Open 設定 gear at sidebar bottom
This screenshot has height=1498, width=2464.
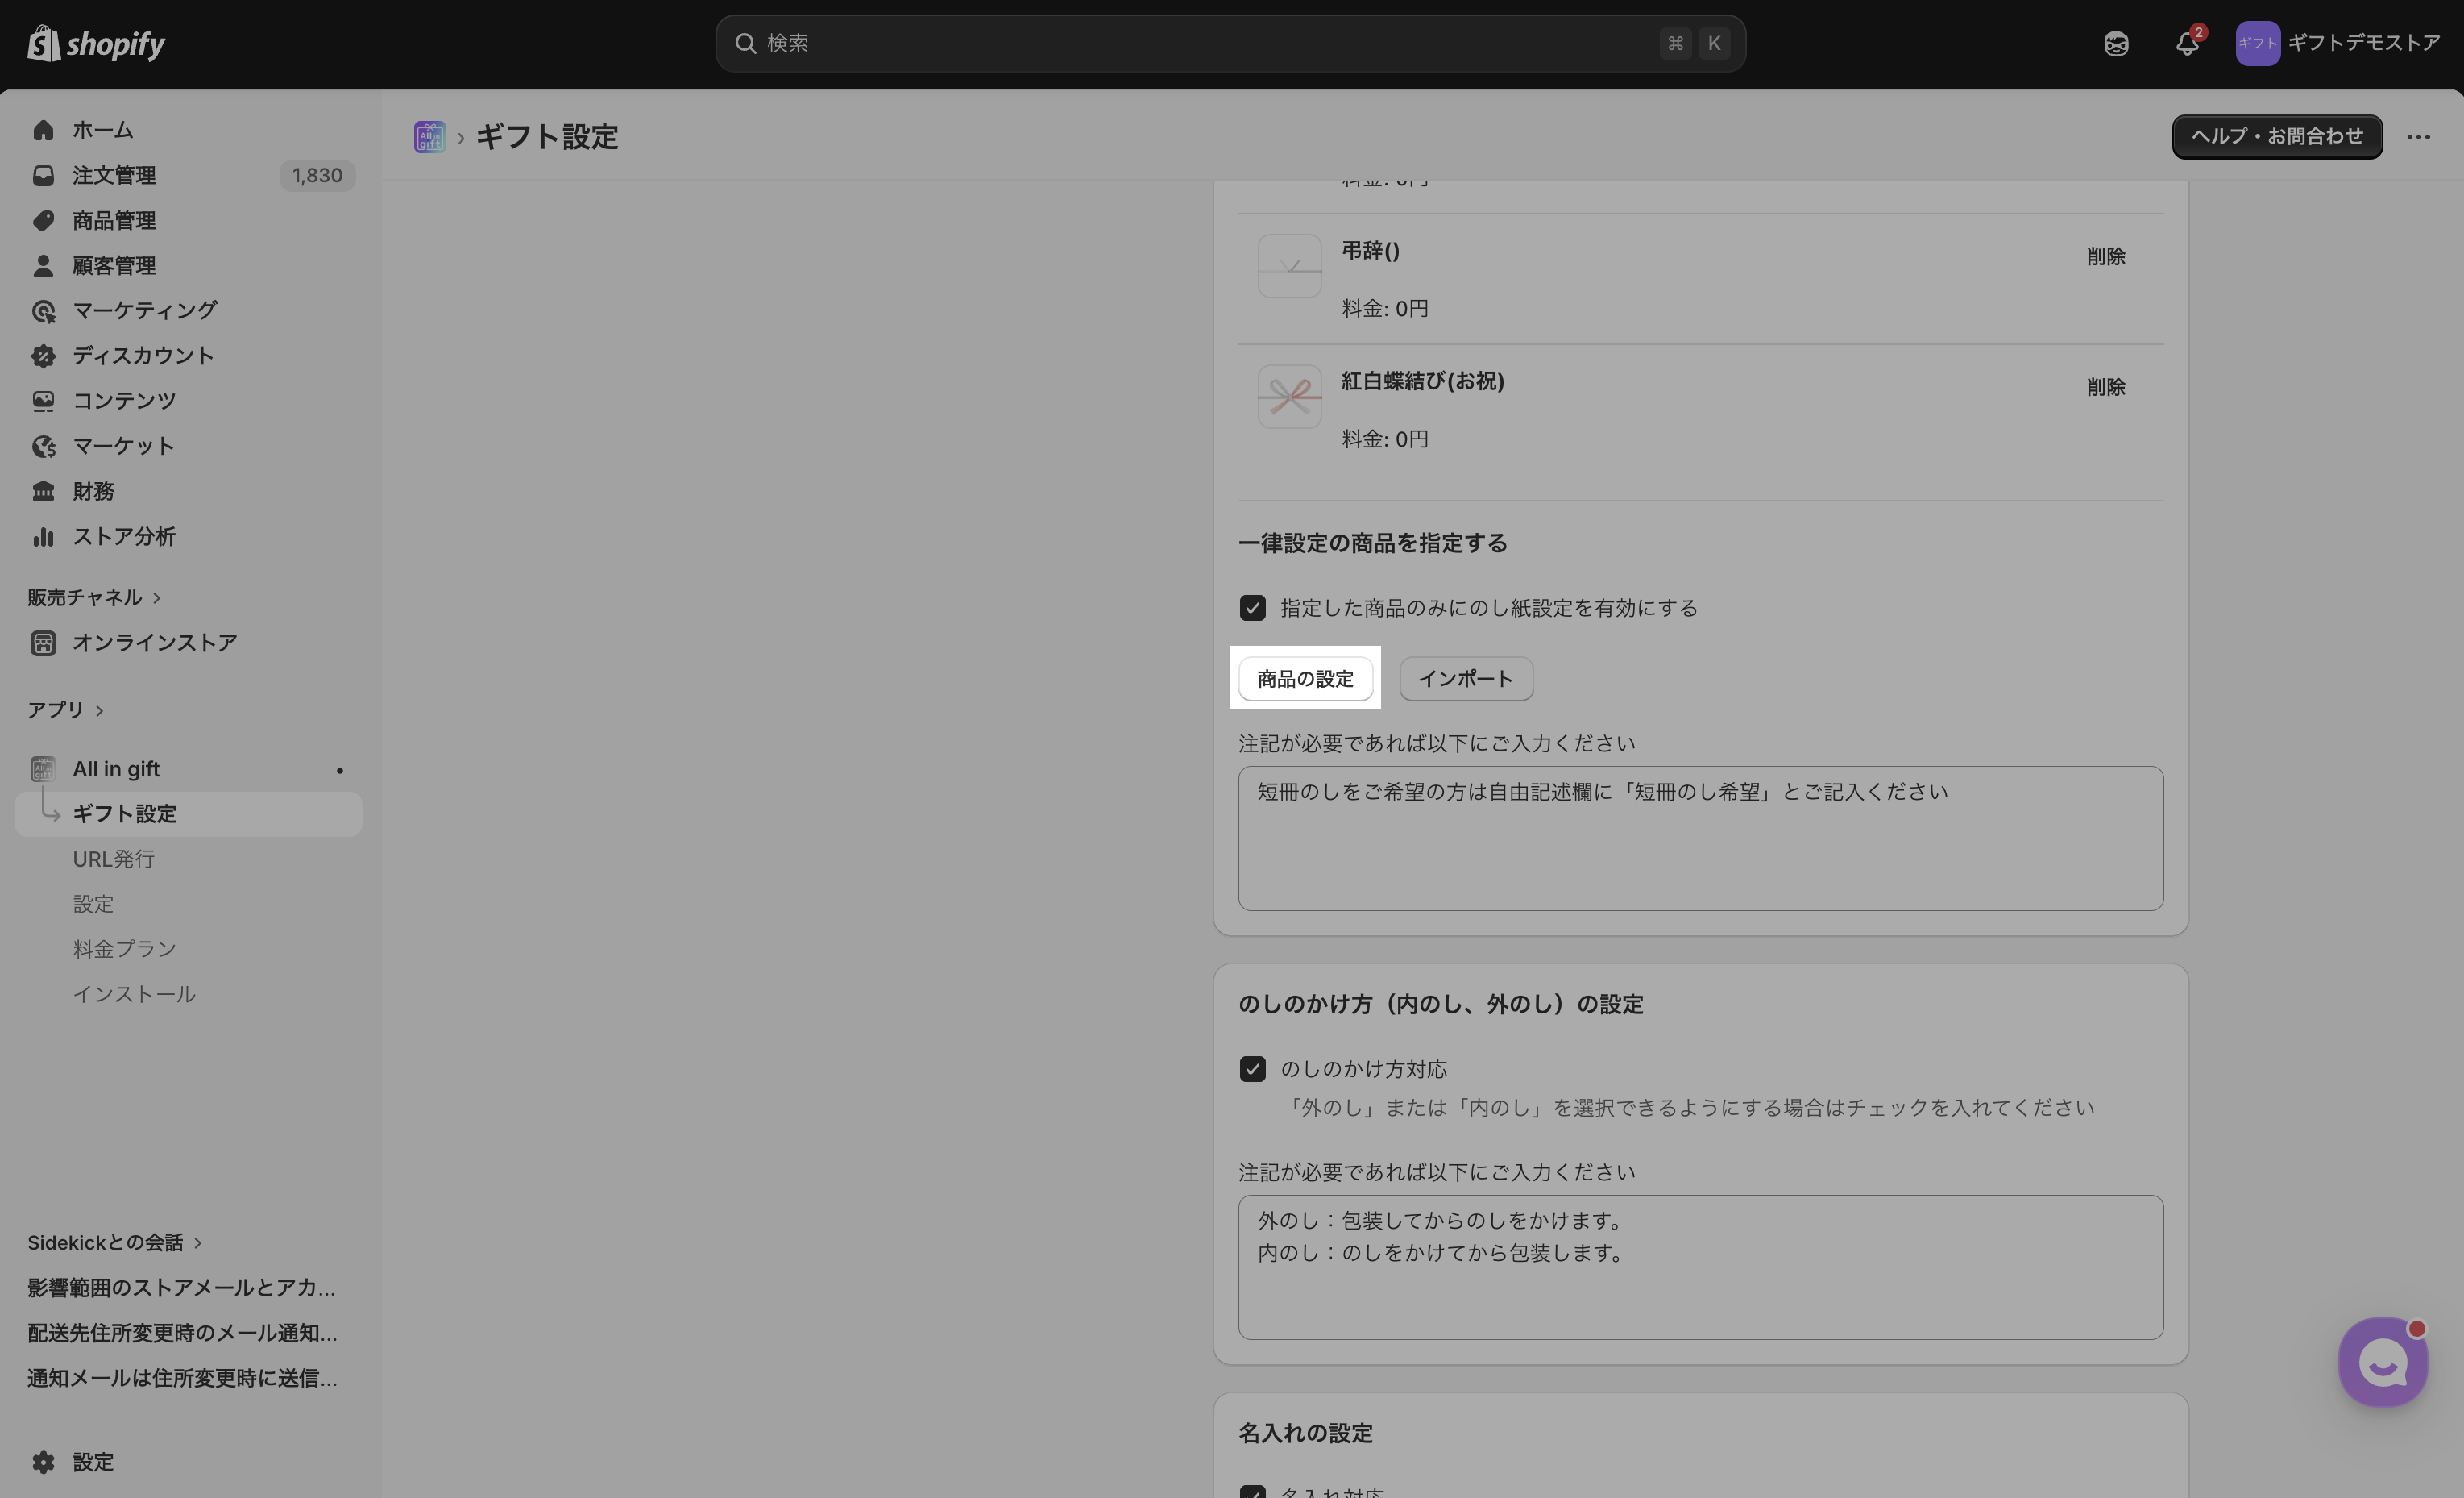pyautogui.click(x=43, y=1462)
